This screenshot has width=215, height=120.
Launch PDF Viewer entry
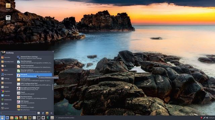[x=34, y=102]
